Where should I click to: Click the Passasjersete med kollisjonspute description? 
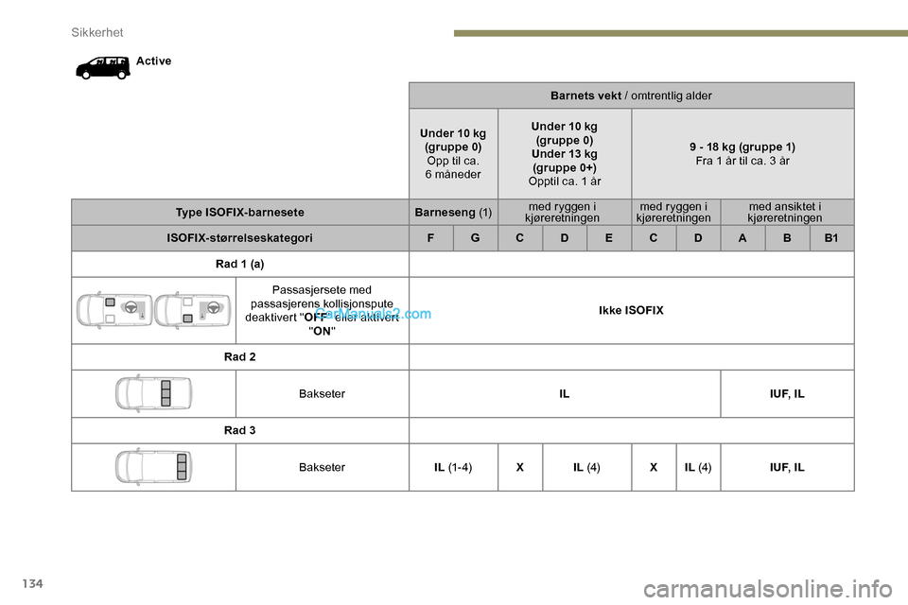[x=322, y=310]
